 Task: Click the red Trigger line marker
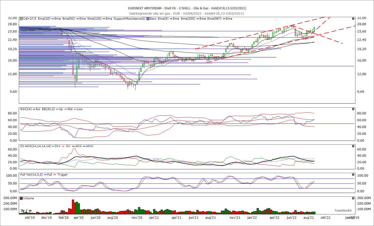point(55,175)
